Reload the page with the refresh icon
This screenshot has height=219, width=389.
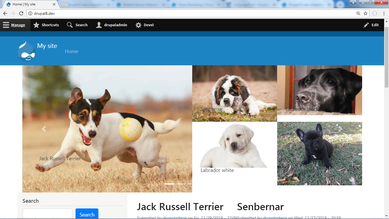coord(21,13)
